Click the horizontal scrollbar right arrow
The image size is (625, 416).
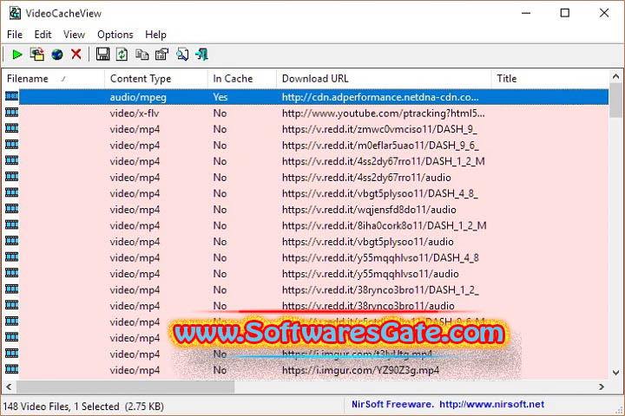(602, 387)
